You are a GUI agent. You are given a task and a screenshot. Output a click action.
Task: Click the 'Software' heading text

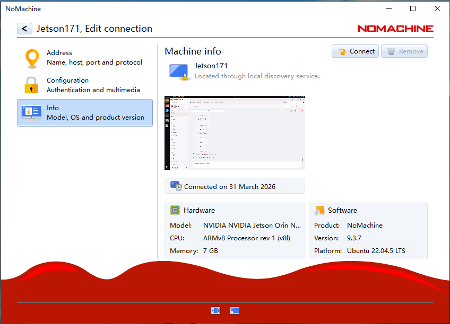pyautogui.click(x=342, y=210)
